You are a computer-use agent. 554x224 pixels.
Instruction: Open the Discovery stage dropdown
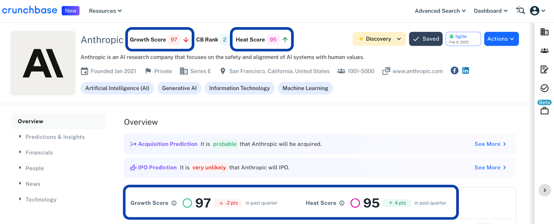tap(380, 39)
